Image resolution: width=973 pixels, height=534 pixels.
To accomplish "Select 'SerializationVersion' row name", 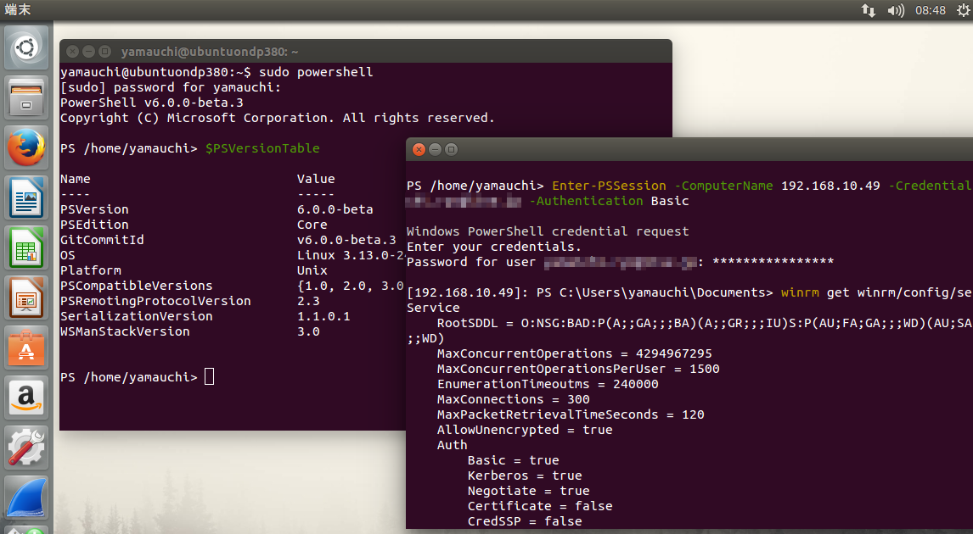I will click(x=137, y=316).
